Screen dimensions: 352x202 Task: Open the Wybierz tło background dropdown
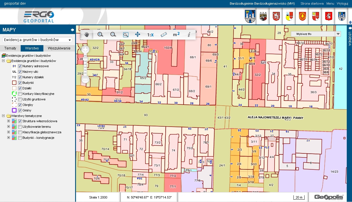316,34
